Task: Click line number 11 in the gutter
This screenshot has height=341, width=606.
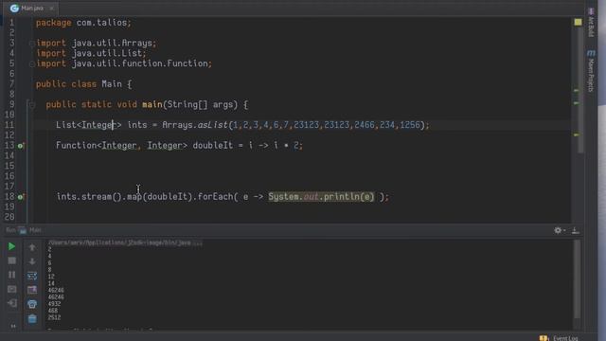Action: (9, 125)
